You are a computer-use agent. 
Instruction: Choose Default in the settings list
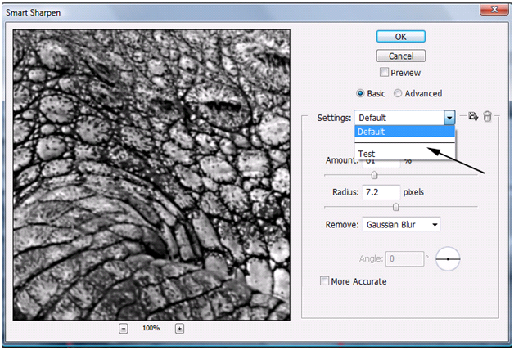[x=405, y=132]
